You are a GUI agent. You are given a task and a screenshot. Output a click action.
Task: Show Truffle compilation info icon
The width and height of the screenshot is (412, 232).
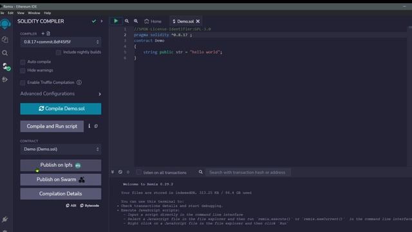coord(79,82)
